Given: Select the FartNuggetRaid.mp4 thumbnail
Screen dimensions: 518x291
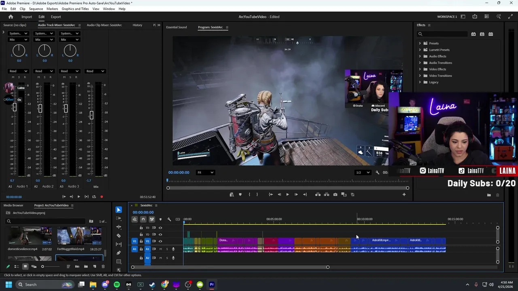Looking at the screenshot, I should (x=79, y=236).
